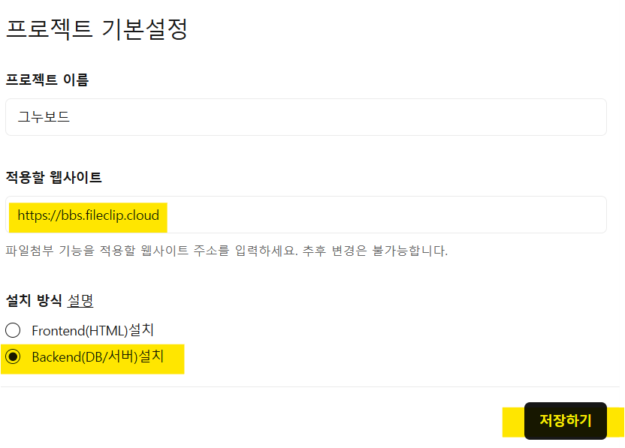Click the 저장하기 save button
625x448 pixels.
click(x=565, y=421)
